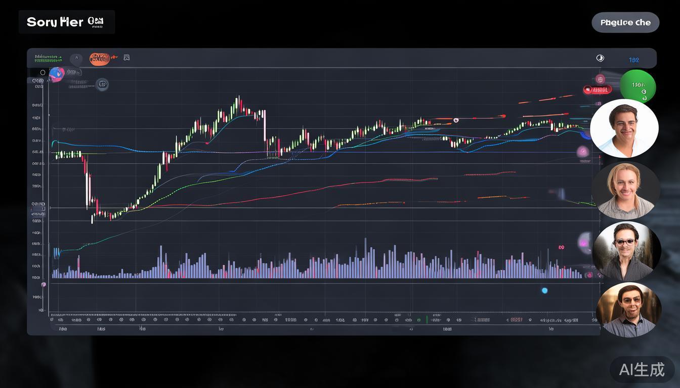
Task: Click the blue number at toolbar right
Action: [633, 60]
